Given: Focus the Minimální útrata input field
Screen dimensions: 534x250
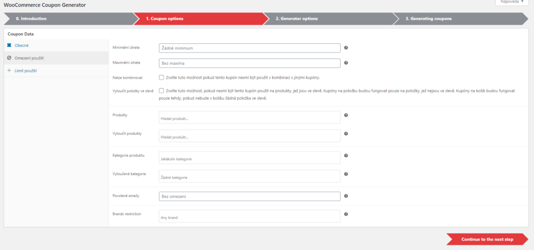Looking at the screenshot, I should (x=250, y=48).
